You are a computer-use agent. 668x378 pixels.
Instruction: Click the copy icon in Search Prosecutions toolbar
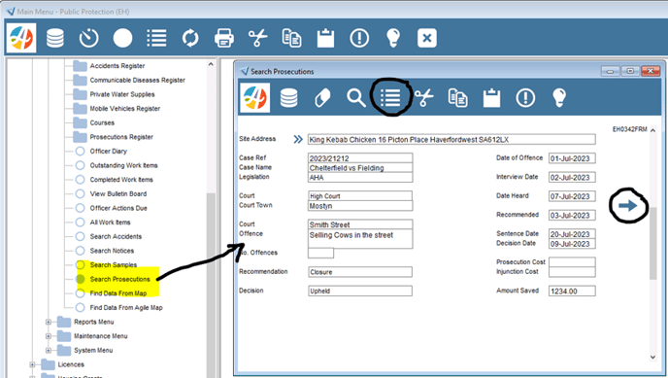coord(458,98)
